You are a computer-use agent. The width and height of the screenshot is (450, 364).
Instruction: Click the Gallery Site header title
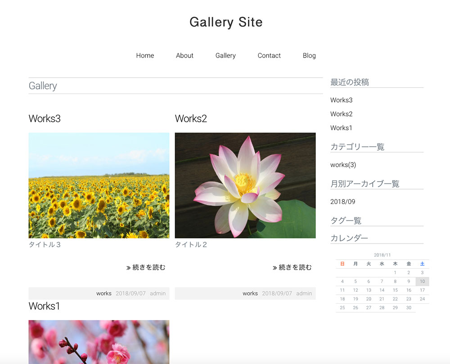(226, 22)
